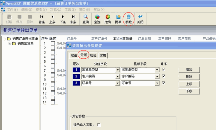Open the 功能(L) menu

tap(56, 10)
